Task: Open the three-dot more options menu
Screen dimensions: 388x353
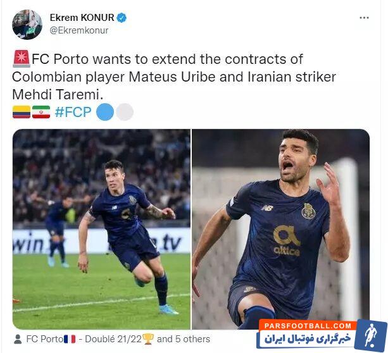Action: point(364,18)
